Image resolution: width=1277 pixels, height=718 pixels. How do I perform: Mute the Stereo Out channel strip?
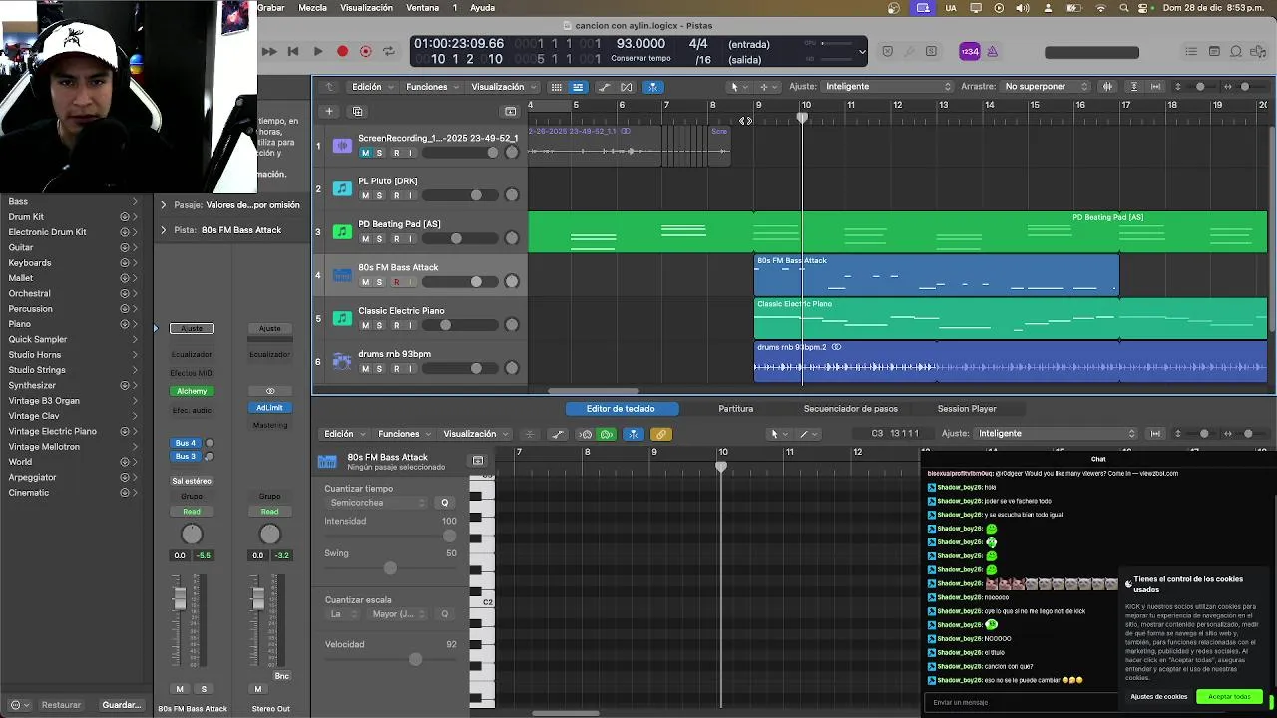coord(257,689)
